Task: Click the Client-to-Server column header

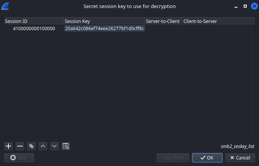Action: (218, 21)
